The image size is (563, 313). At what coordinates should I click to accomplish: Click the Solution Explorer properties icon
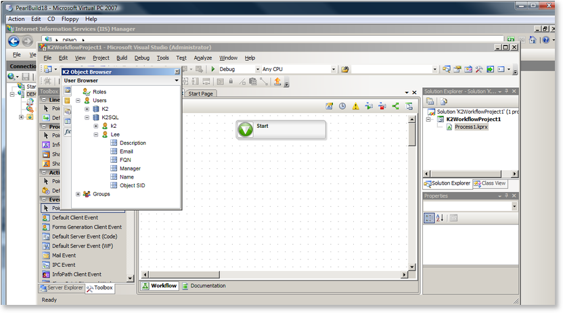pyautogui.click(x=430, y=101)
